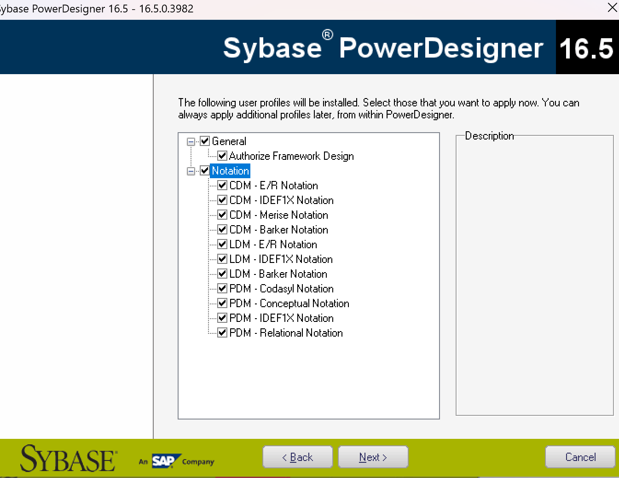The image size is (619, 478).
Task: Uncheck the Notation group checkbox
Action: (x=205, y=170)
